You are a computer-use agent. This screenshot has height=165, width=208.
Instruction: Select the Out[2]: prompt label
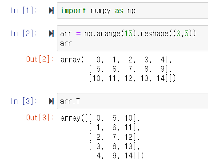tap(40, 59)
